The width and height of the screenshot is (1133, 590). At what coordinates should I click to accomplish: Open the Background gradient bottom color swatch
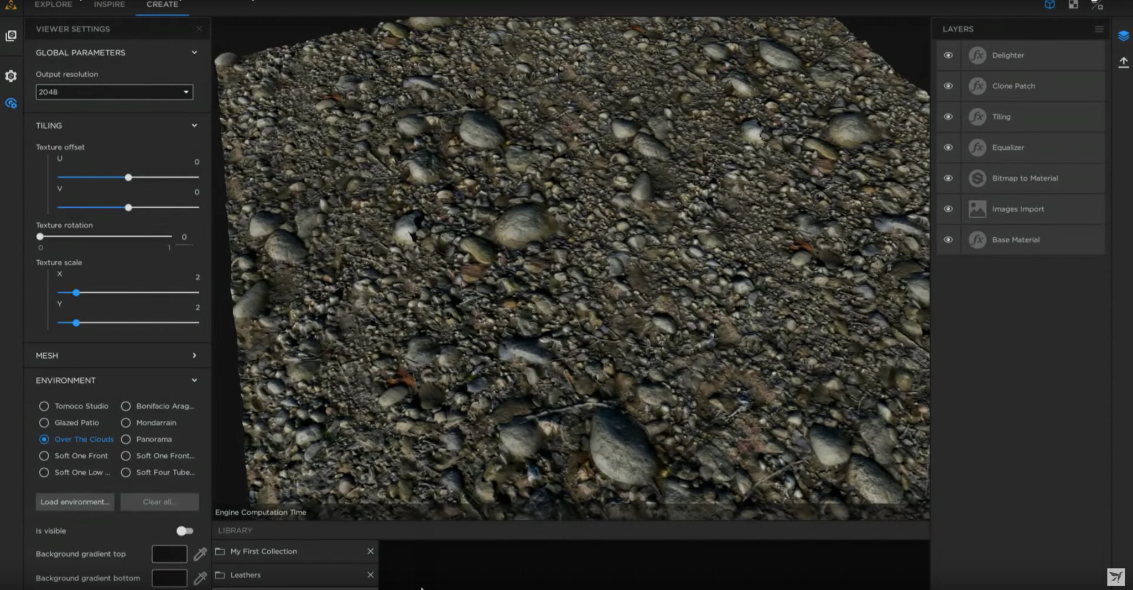point(169,578)
